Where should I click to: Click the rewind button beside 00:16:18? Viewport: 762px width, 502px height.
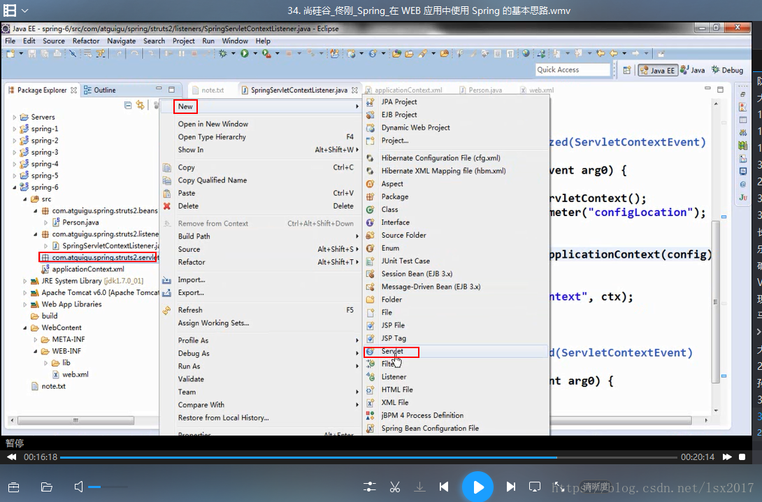(12, 457)
